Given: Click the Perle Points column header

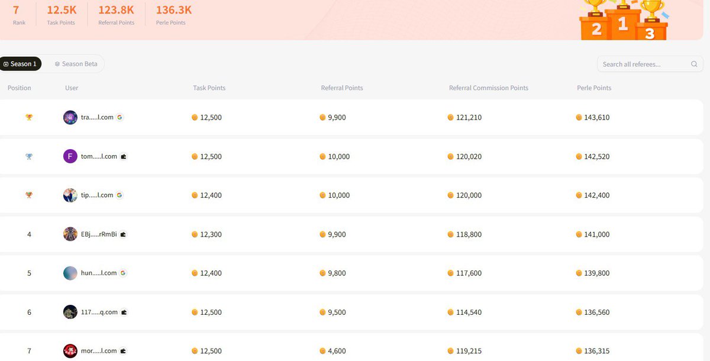Looking at the screenshot, I should pos(594,88).
